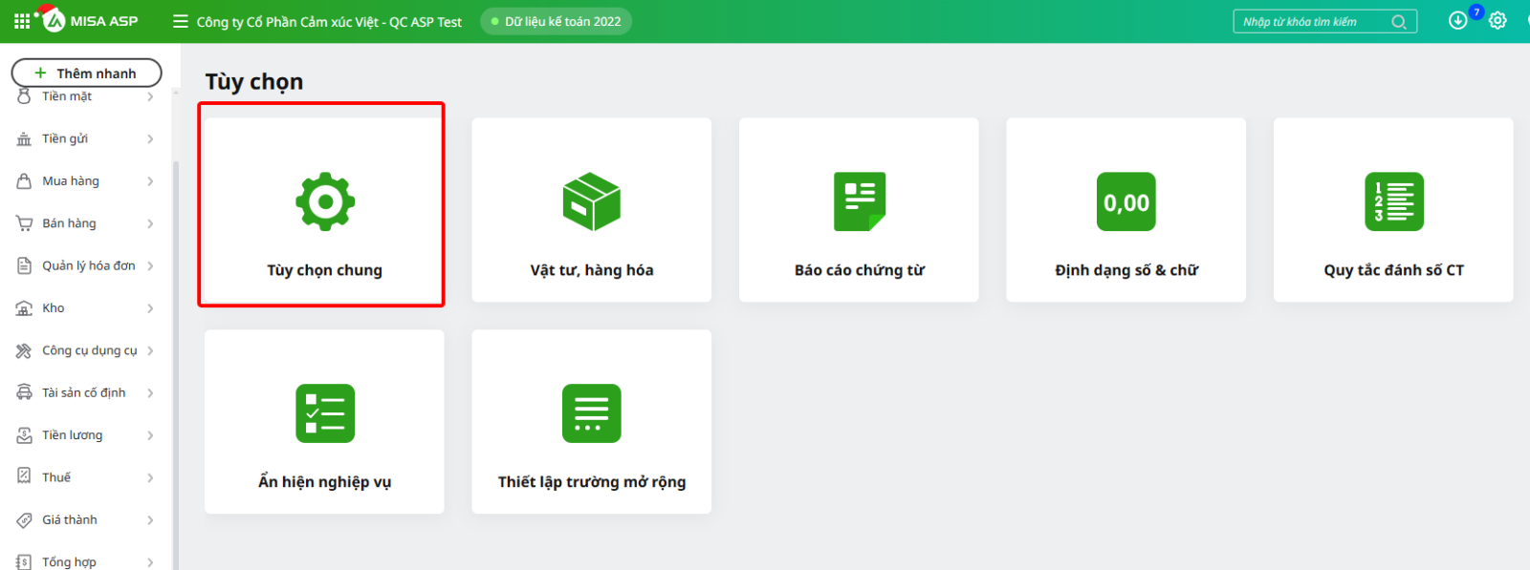Click the numbered list Quy tắc icon
1530x570 pixels.
click(1394, 201)
